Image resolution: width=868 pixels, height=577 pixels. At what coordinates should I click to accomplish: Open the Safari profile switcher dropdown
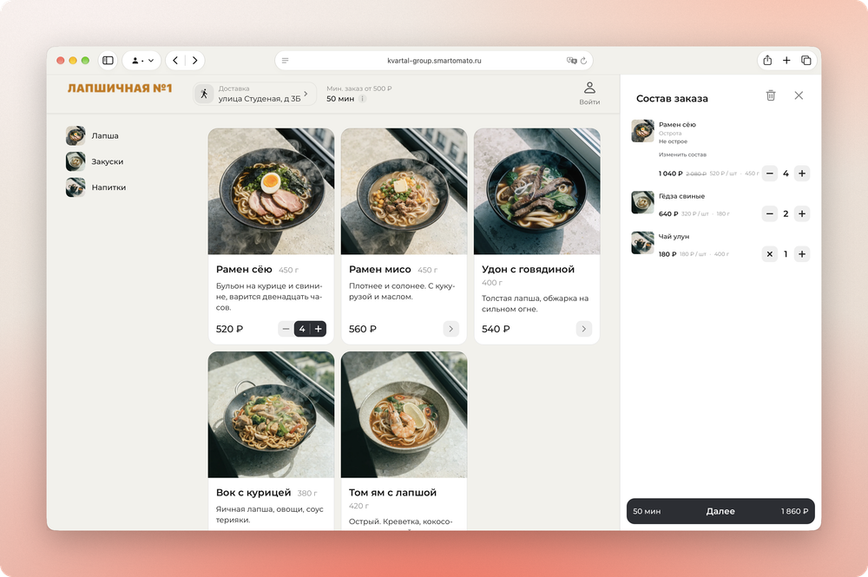141,60
